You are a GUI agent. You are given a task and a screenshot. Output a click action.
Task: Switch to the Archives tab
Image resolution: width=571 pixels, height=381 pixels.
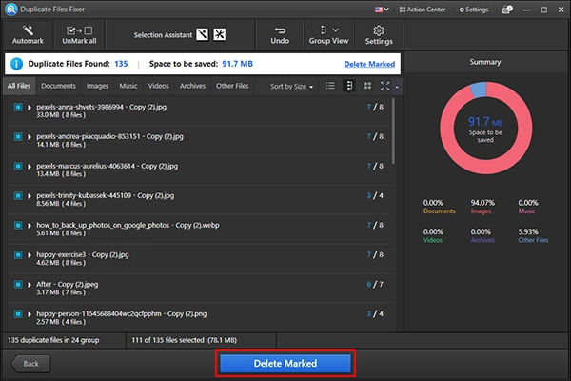click(192, 86)
